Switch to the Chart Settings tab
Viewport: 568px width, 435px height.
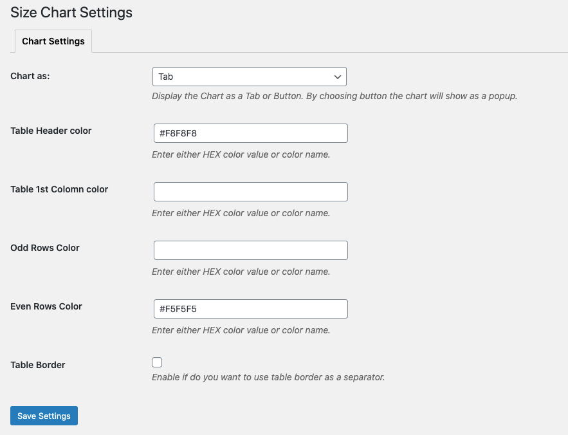53,41
